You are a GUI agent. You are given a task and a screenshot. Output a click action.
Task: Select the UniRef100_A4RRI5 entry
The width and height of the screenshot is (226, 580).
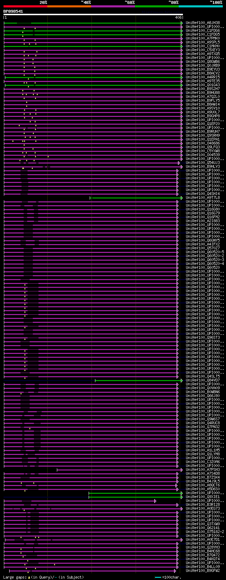[203, 77]
